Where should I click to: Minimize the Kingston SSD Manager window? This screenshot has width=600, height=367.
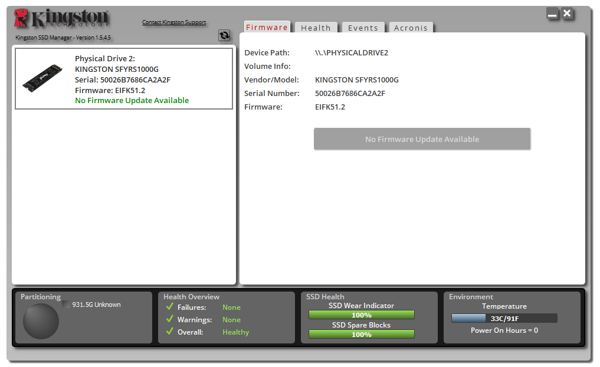552,14
